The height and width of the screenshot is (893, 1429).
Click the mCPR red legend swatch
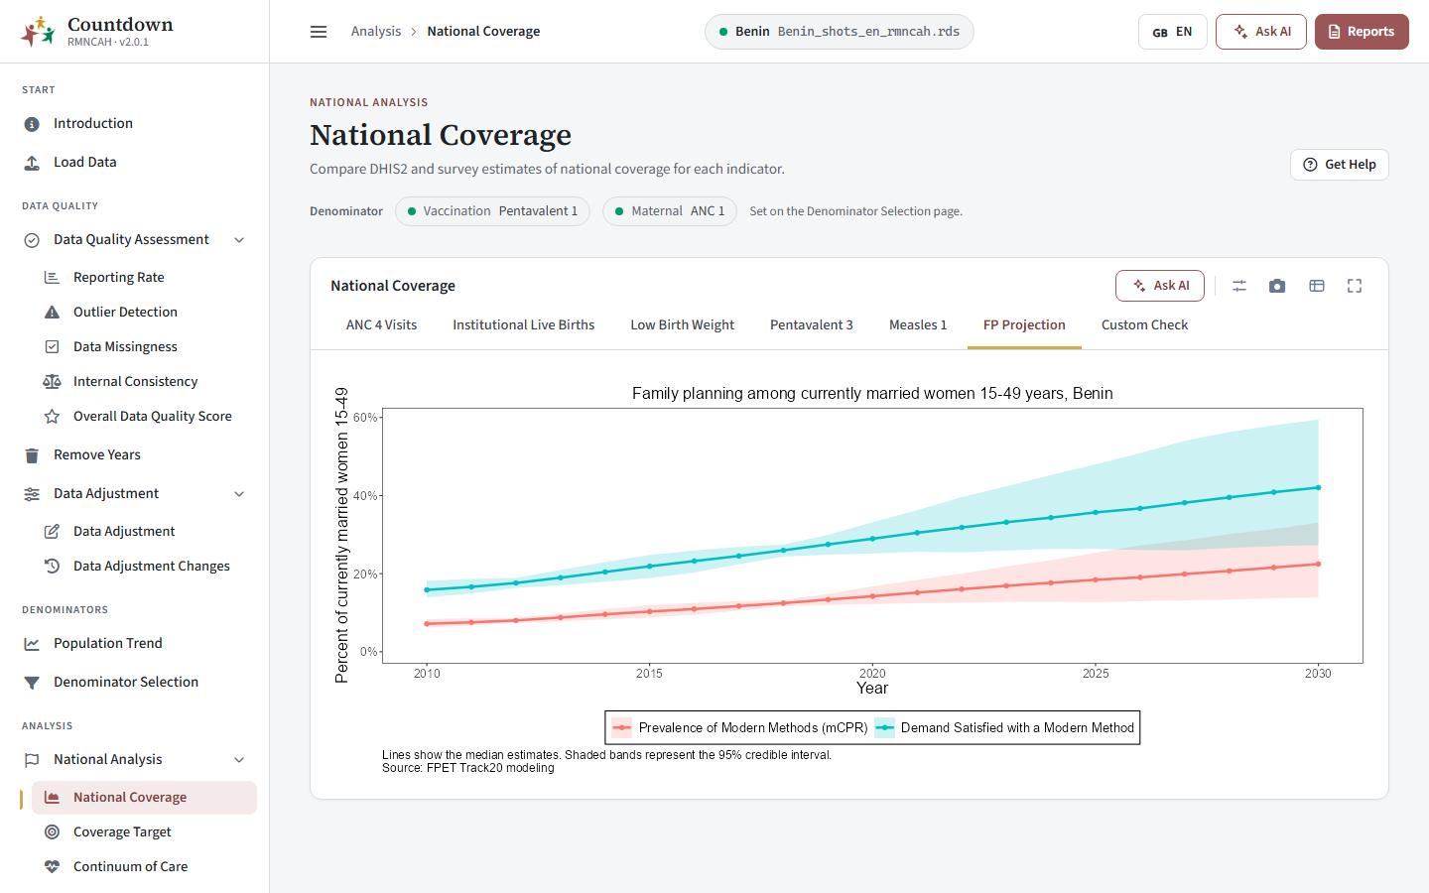(x=622, y=728)
